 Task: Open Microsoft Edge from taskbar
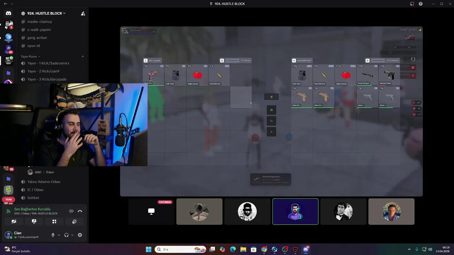233,249
